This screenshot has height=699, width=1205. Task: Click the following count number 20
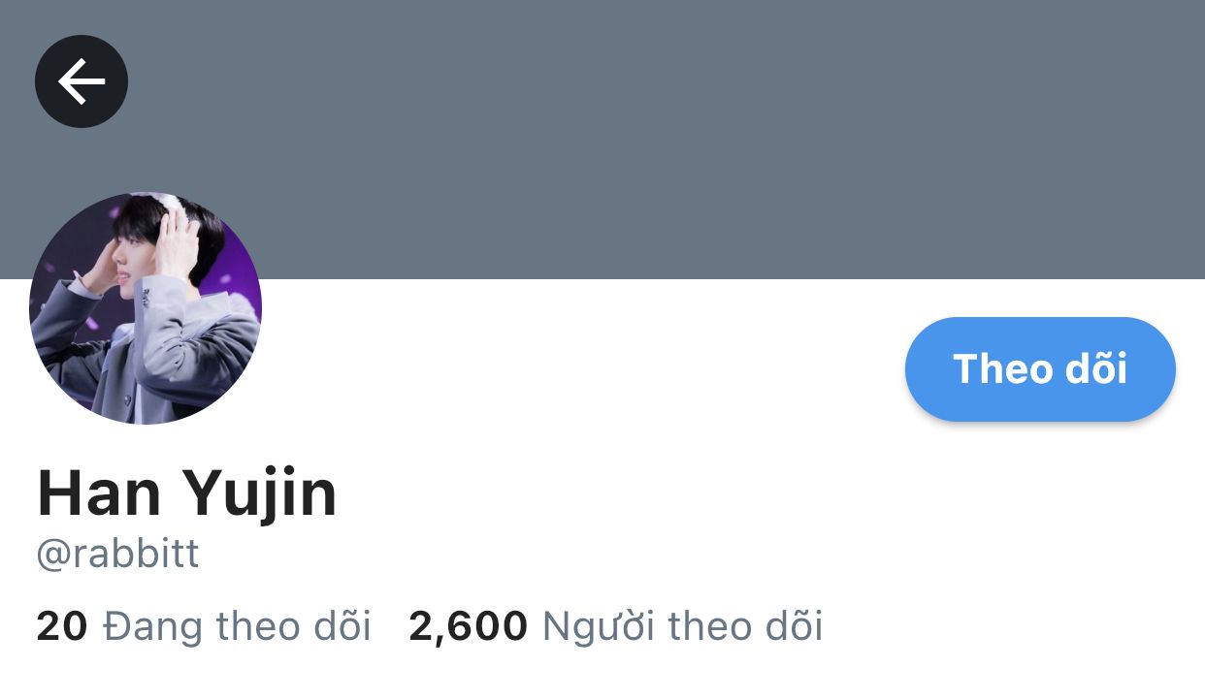[x=62, y=626]
